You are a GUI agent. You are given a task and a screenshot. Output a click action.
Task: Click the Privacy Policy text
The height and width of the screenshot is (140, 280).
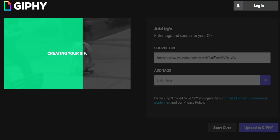coord(194,102)
